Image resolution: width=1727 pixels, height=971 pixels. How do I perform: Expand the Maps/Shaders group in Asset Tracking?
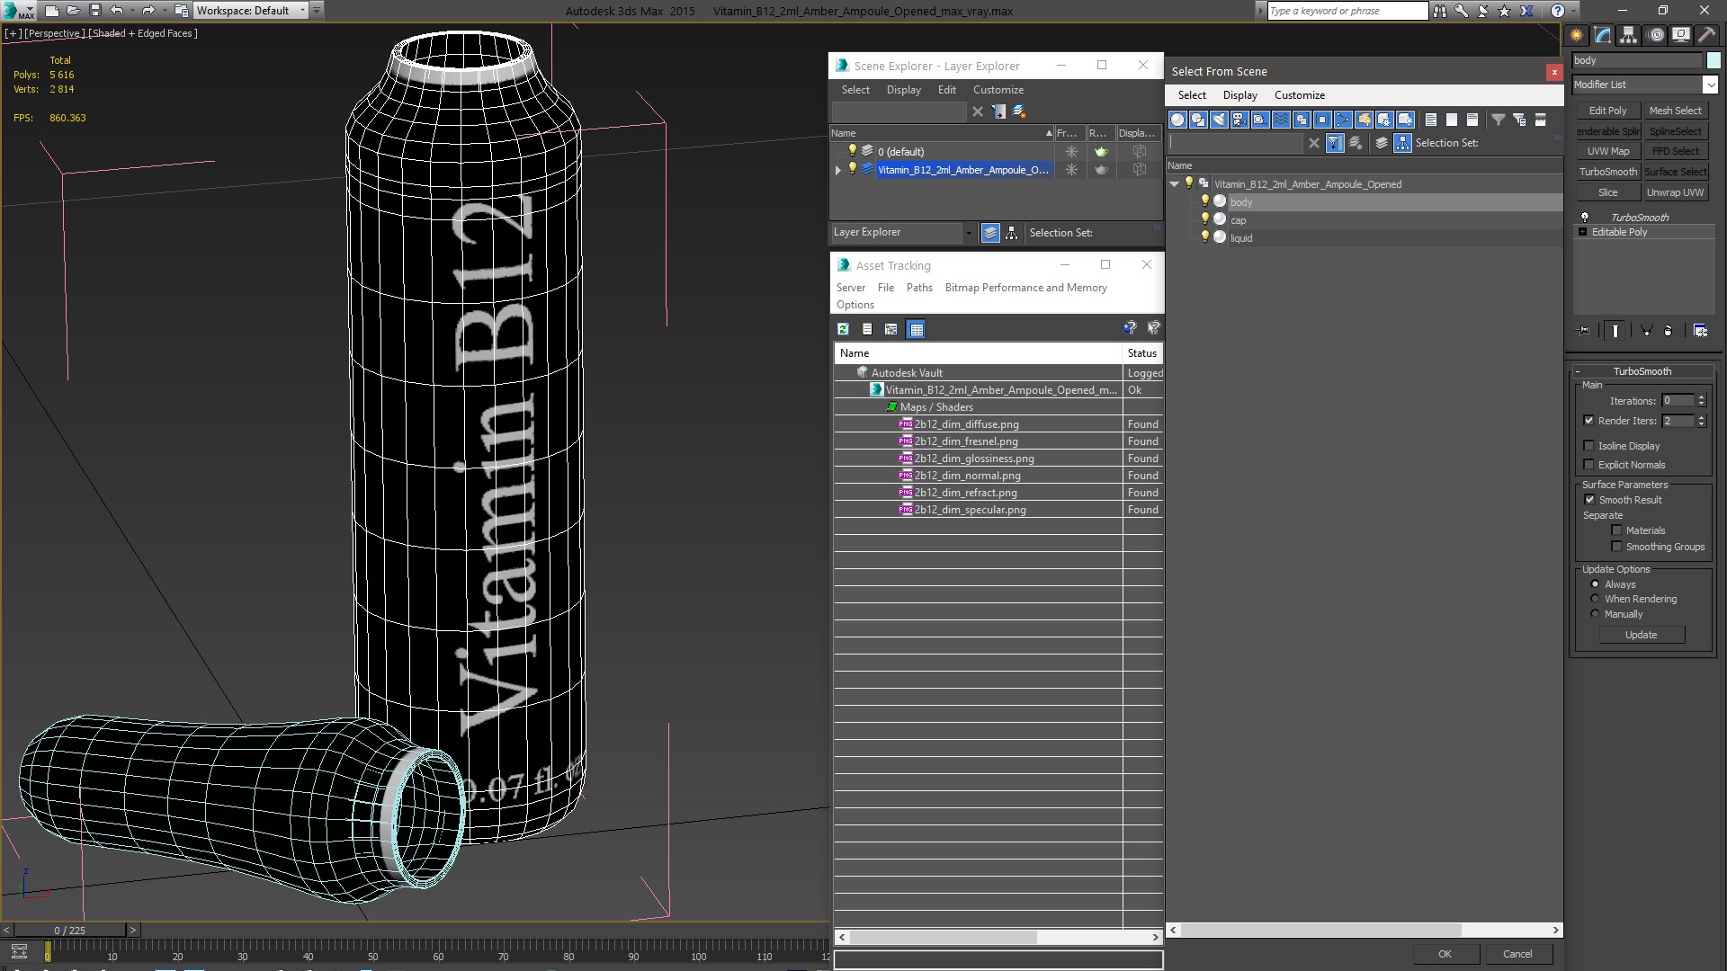(x=893, y=406)
